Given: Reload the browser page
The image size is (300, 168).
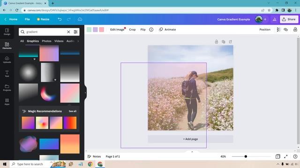Looking at the screenshot, I should [17, 10].
